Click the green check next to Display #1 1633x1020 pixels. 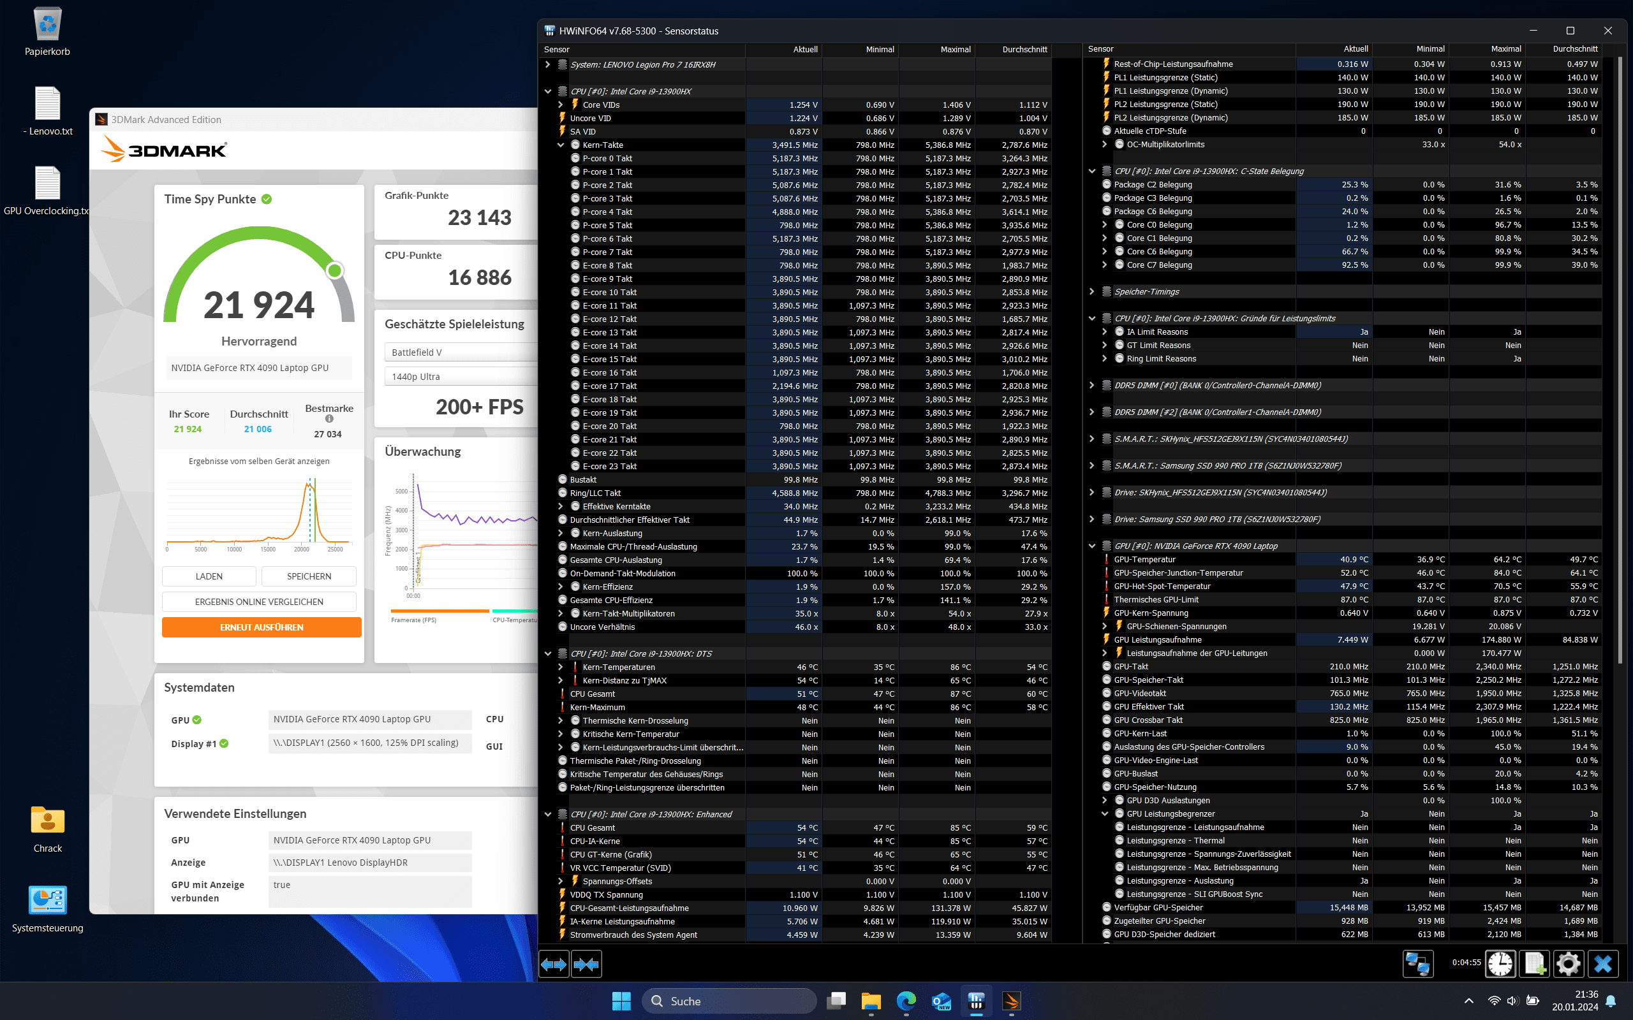(224, 743)
